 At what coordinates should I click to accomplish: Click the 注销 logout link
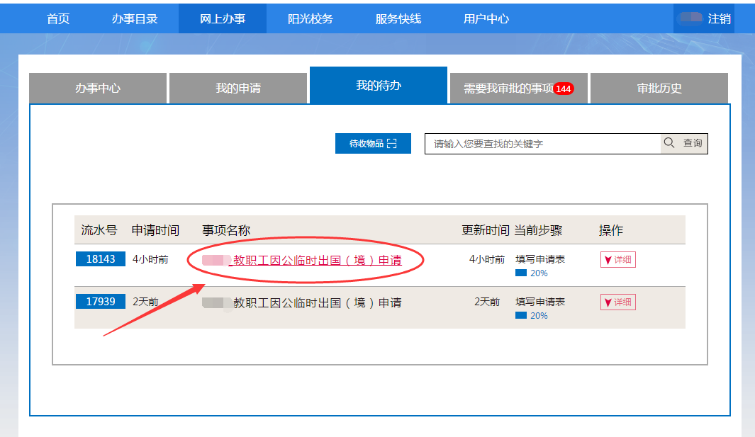(719, 19)
